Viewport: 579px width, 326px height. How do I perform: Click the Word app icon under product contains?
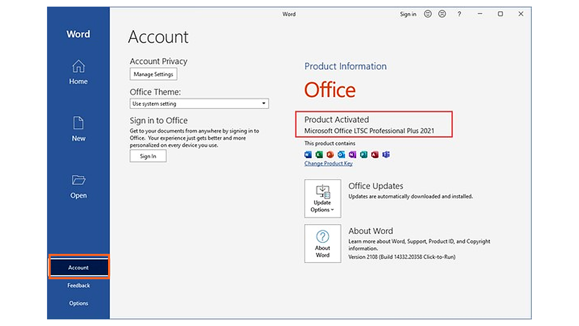(x=308, y=155)
